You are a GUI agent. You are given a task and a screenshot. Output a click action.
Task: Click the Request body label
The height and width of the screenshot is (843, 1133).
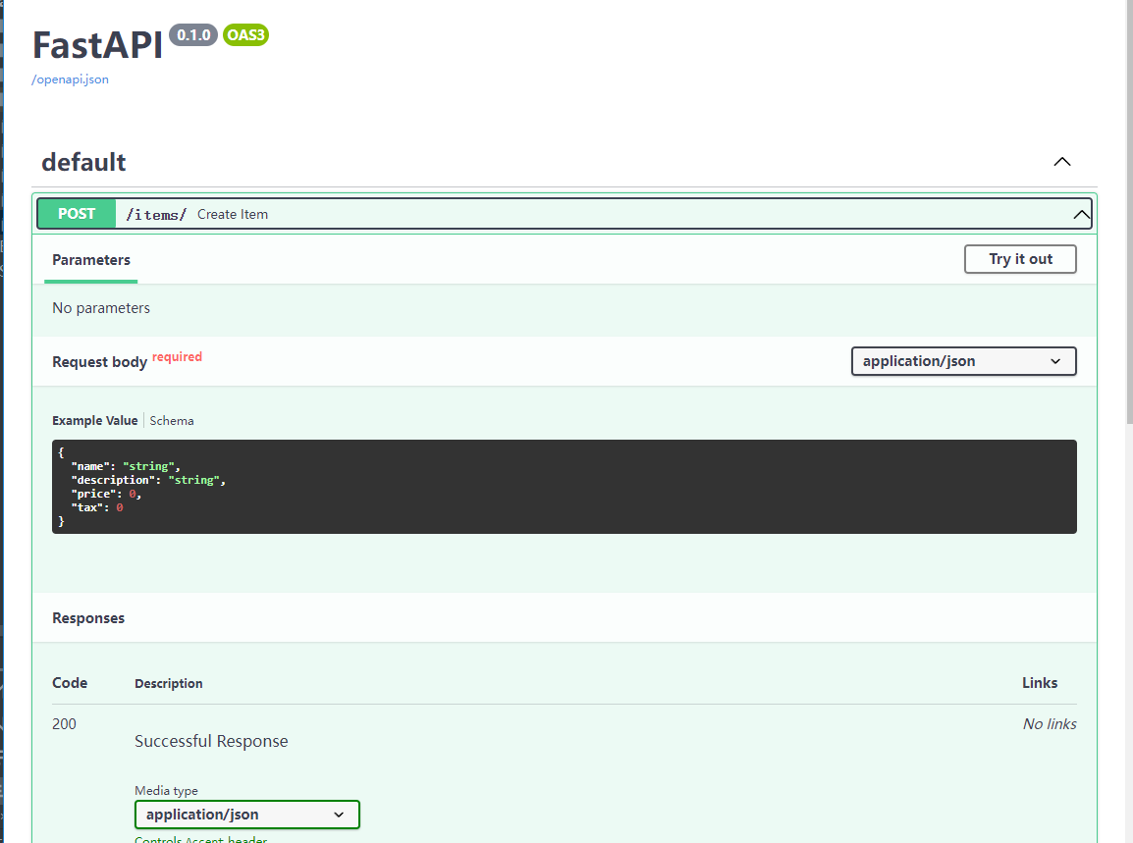click(x=100, y=362)
